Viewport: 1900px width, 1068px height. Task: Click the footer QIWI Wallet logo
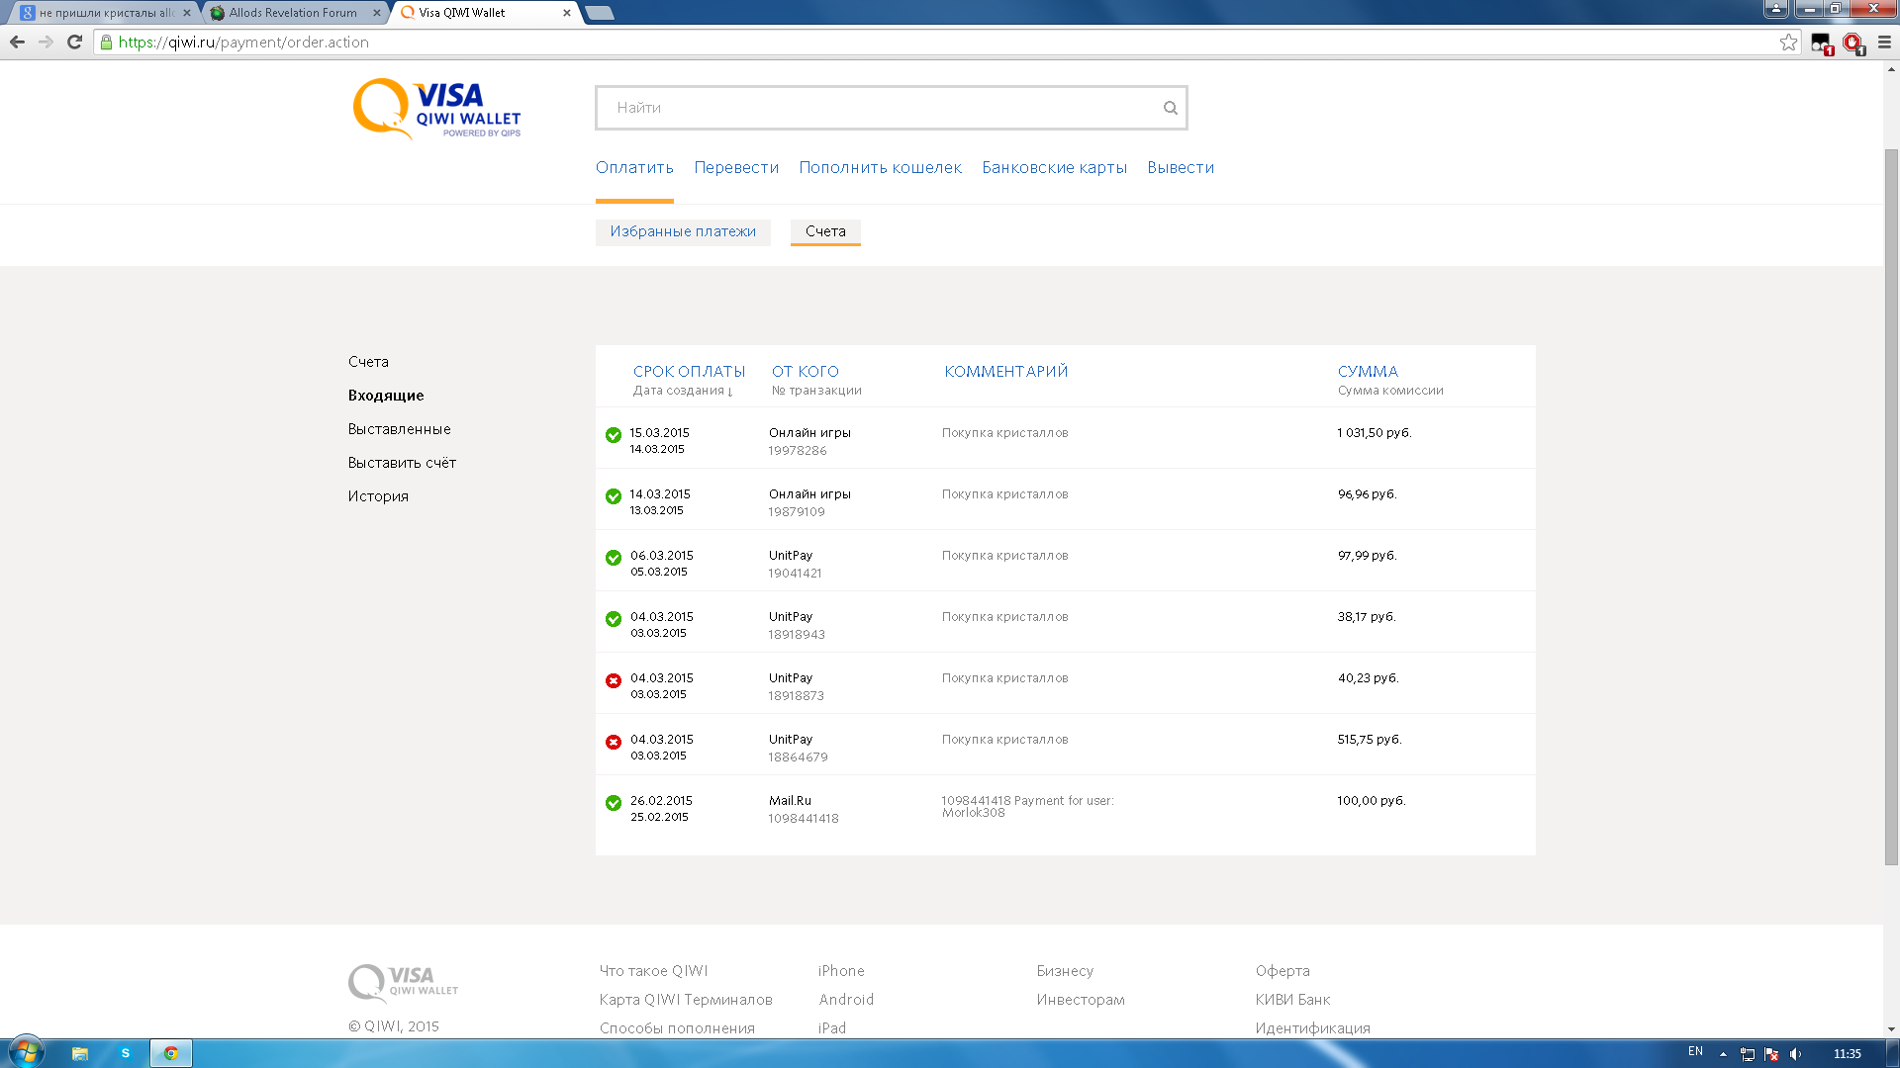403,983
